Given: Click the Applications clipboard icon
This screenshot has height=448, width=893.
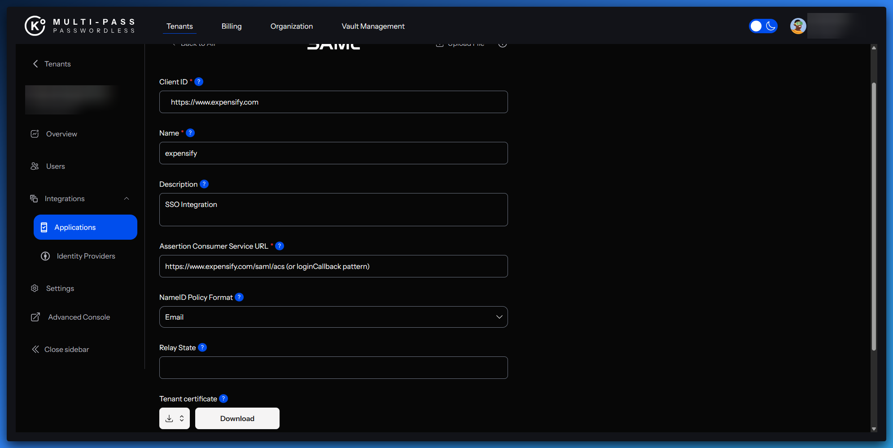Looking at the screenshot, I should click(44, 227).
